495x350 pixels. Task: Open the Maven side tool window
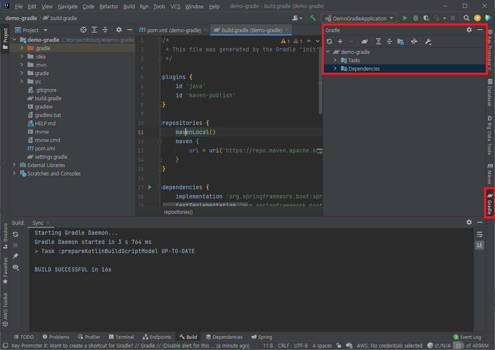coord(490,173)
